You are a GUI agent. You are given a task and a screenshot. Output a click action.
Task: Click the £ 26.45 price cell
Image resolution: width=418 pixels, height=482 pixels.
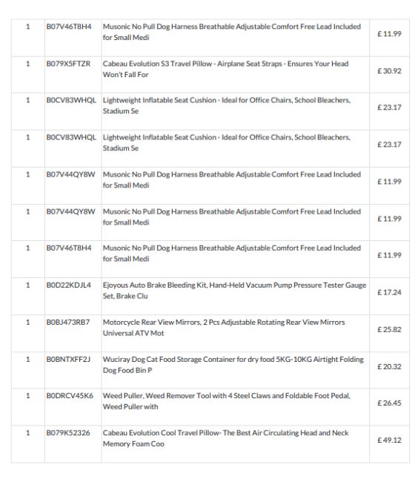(389, 403)
